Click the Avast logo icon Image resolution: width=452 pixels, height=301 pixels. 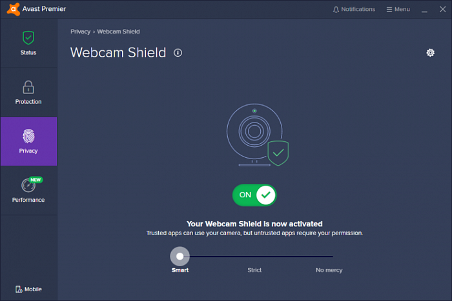click(8, 9)
